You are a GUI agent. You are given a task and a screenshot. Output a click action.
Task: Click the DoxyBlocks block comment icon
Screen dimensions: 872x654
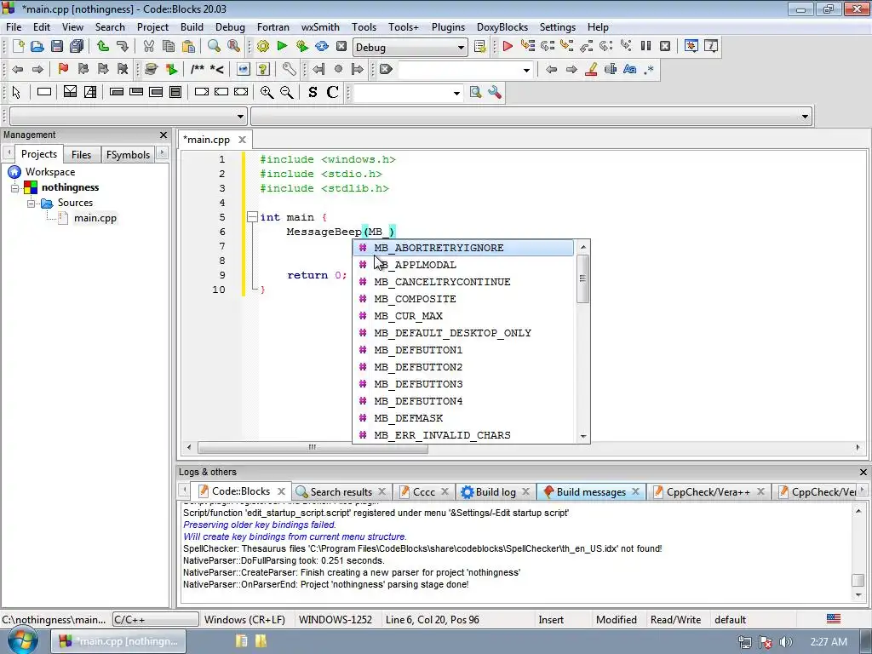[x=198, y=70]
